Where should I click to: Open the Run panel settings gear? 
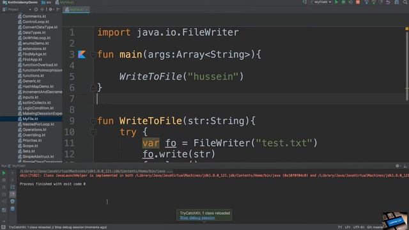click(397, 166)
